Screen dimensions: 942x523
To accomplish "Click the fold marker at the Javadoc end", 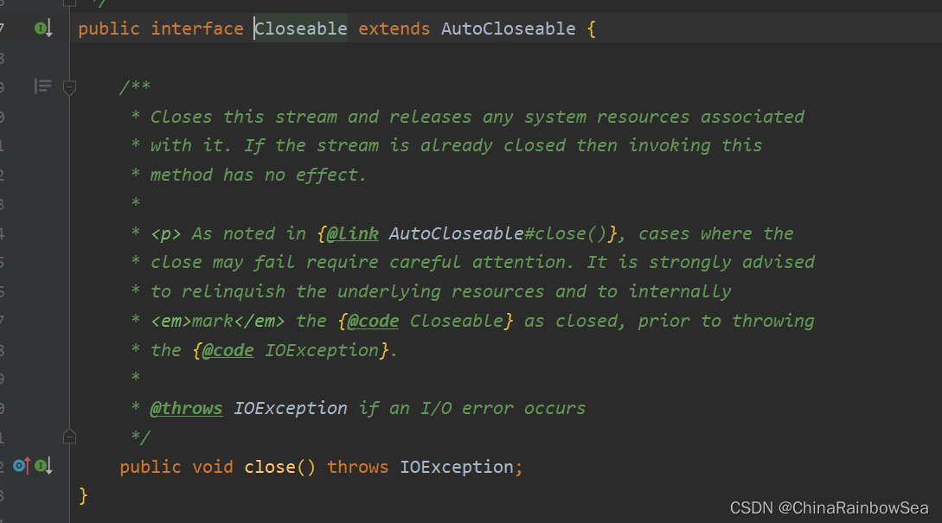I will pos(70,437).
